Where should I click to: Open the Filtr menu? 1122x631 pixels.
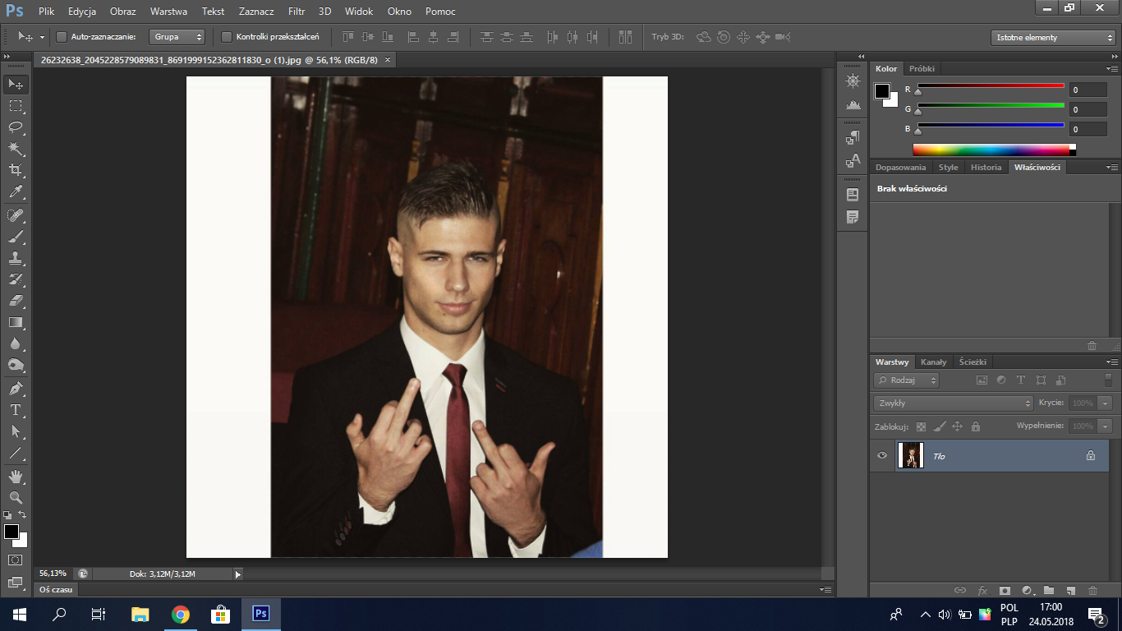[x=297, y=12]
